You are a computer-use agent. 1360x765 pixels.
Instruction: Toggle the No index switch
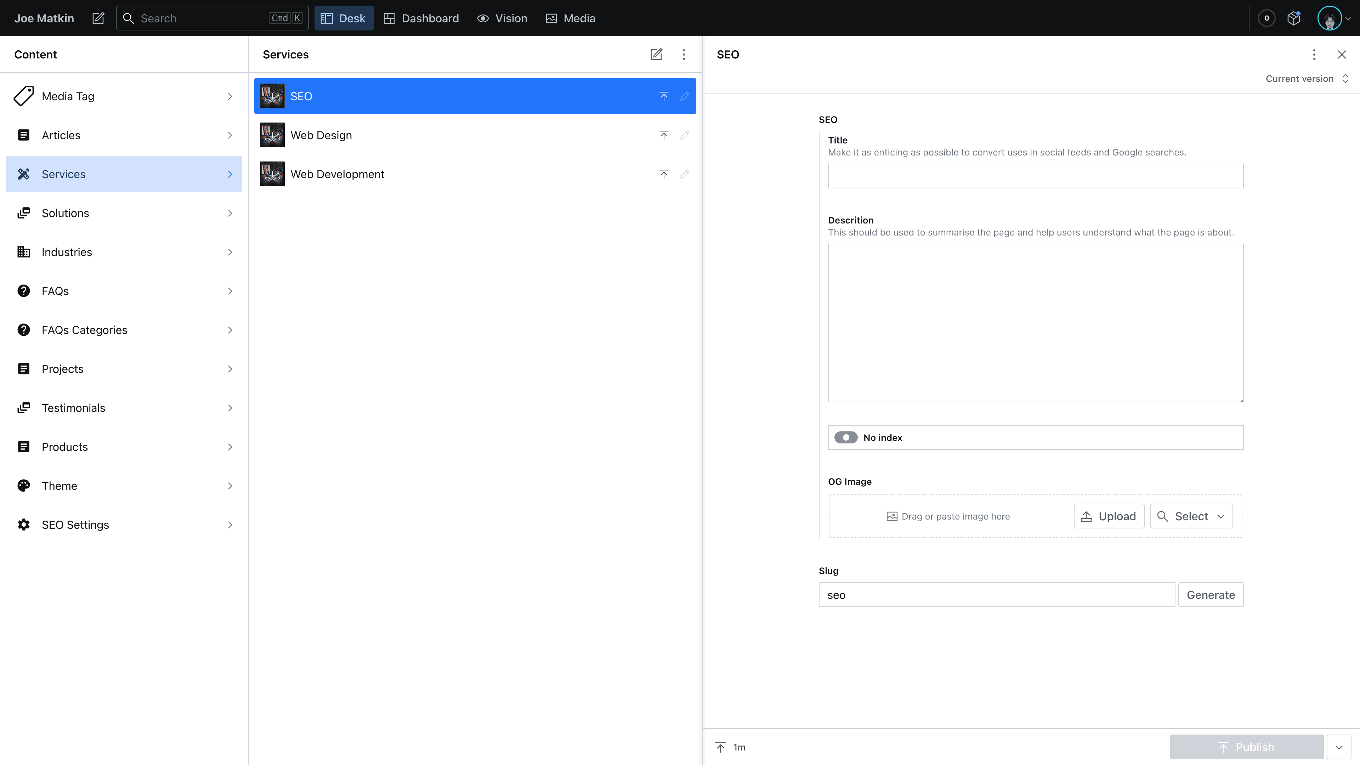point(846,438)
